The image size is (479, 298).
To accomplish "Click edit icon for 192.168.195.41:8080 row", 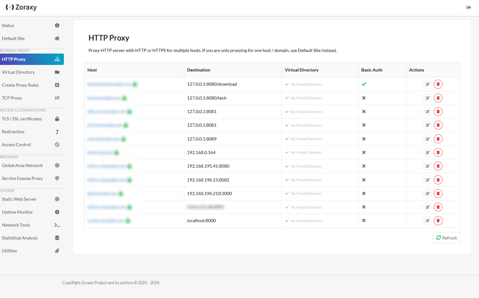I will click(x=428, y=166).
